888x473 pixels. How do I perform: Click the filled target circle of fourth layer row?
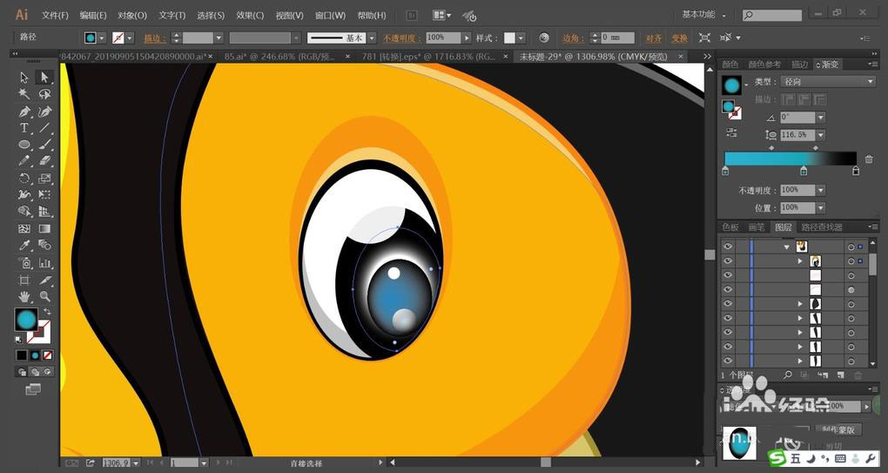click(851, 289)
